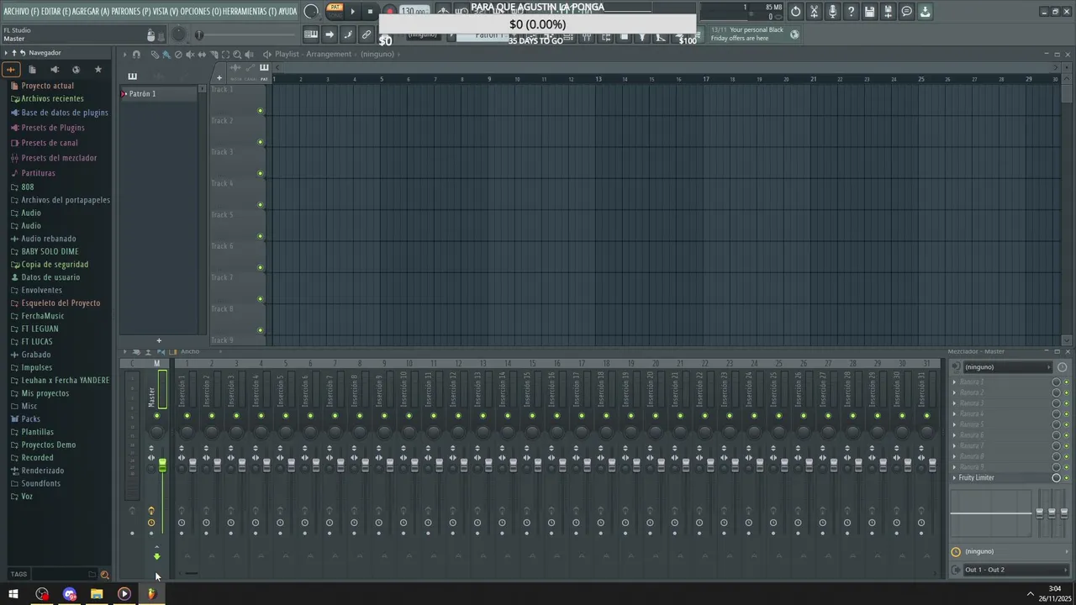Click the browser plugin database tab icon

point(76,69)
